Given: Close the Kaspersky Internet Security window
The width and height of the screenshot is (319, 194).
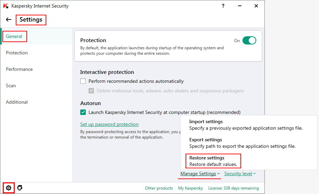Looking at the screenshot, I should (256, 6).
